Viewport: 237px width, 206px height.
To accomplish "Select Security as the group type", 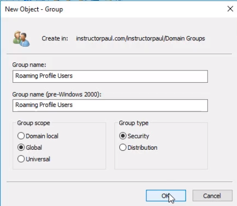I will tap(123, 136).
